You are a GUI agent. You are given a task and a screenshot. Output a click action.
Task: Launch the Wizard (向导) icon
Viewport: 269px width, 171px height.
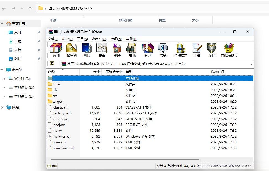(148, 50)
